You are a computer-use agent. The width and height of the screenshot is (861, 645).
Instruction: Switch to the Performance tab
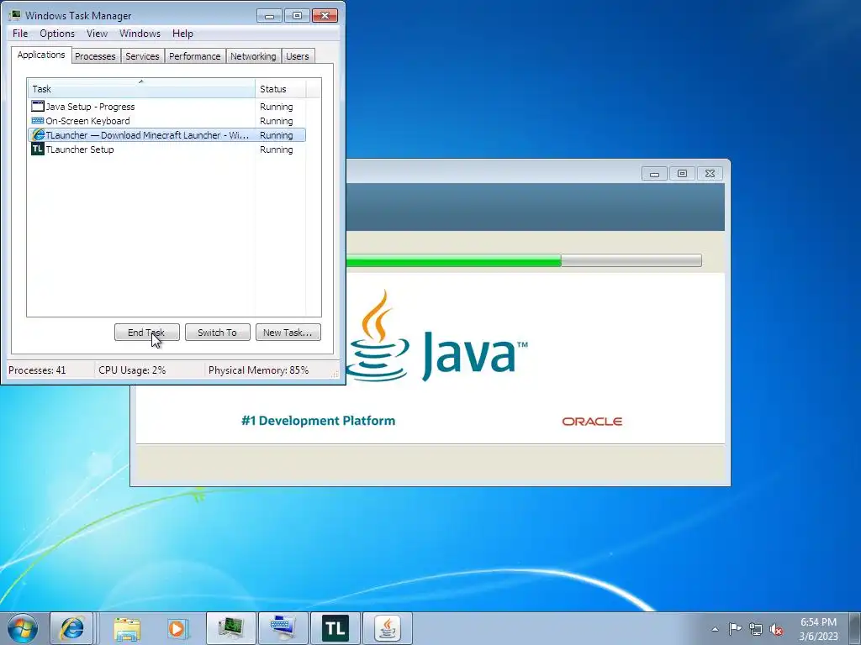click(195, 56)
